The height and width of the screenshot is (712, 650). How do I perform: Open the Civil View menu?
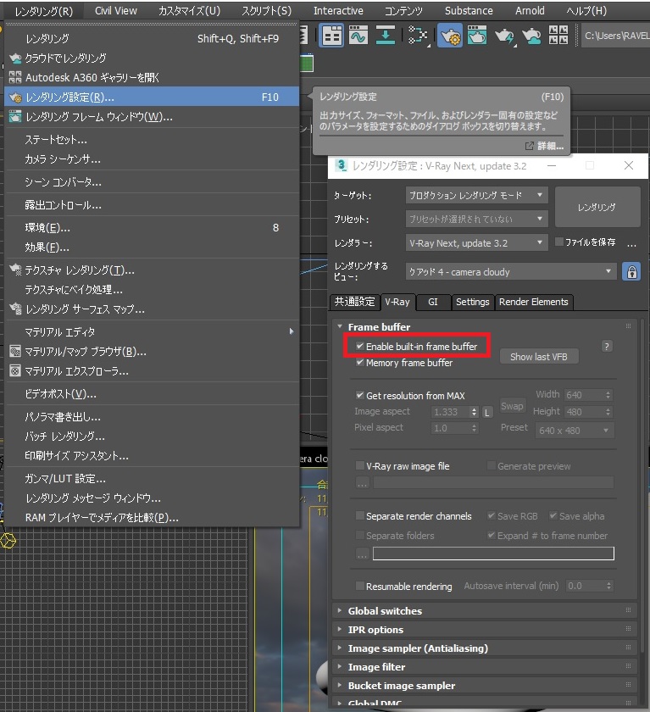click(116, 10)
